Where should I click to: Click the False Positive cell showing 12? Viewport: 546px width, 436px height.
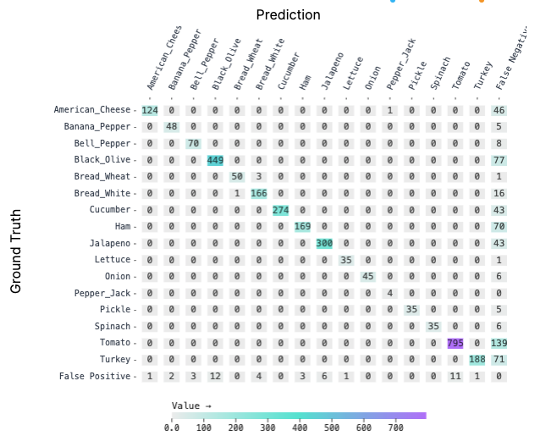(x=215, y=376)
